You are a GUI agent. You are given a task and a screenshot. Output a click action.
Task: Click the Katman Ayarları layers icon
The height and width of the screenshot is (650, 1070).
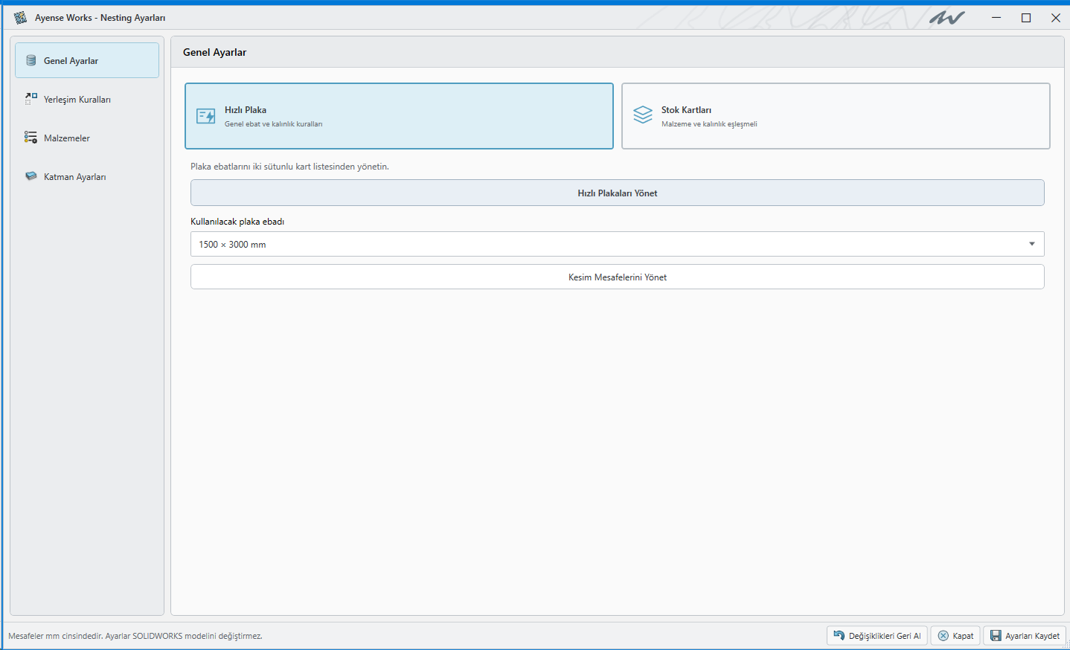(31, 176)
